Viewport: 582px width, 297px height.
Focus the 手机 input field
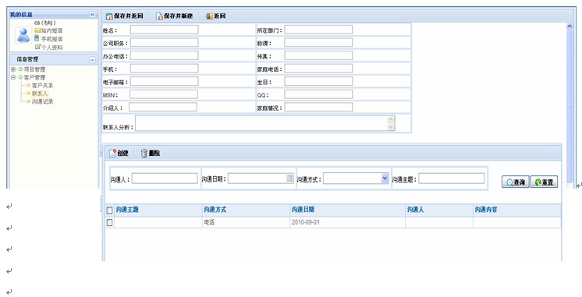point(164,69)
